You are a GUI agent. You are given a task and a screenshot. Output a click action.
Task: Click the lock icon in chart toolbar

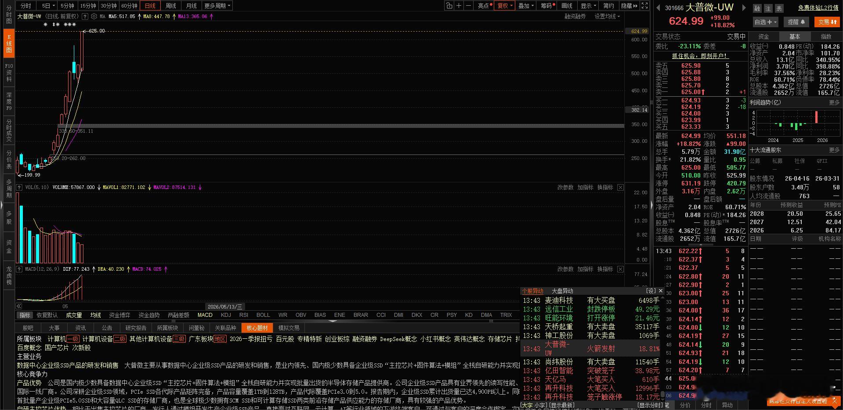pyautogui.click(x=449, y=6)
